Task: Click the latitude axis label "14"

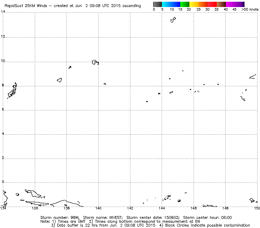Action: (3, 12)
